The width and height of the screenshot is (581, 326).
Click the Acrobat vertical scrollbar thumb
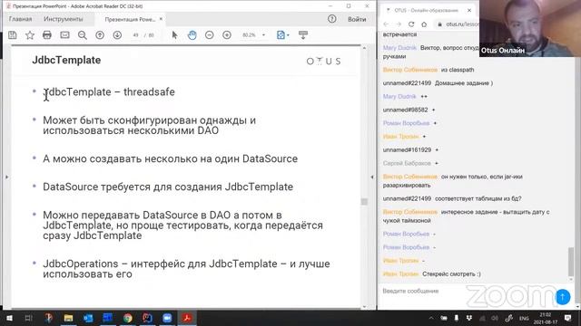point(364,201)
